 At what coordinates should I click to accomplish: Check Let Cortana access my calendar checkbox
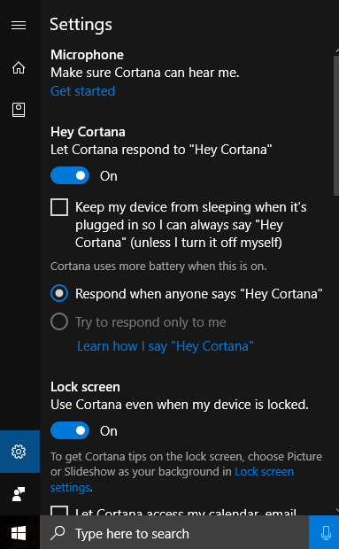pos(59,511)
